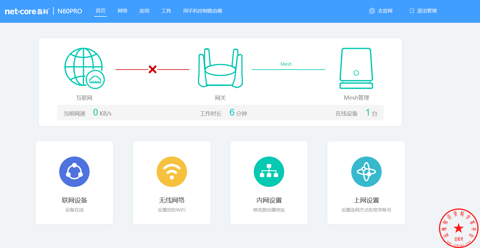Click the 在线设备 count of 1 台
The image size is (480, 248).
click(x=371, y=113)
